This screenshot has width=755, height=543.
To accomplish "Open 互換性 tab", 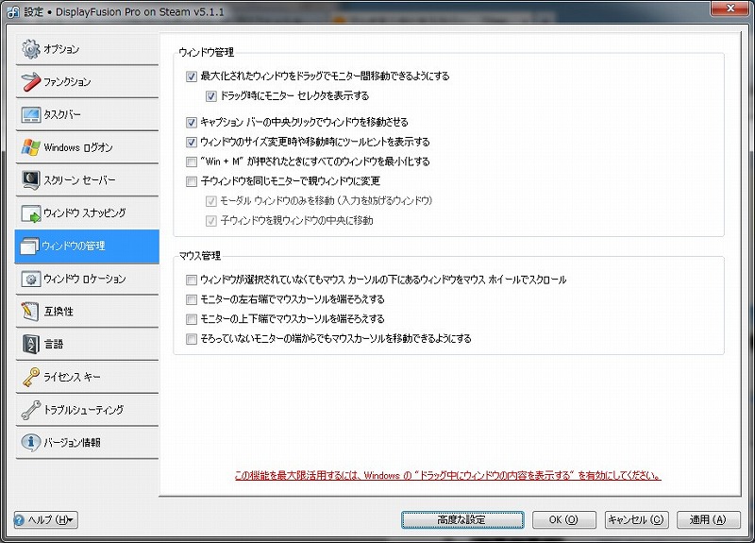I will [x=87, y=312].
